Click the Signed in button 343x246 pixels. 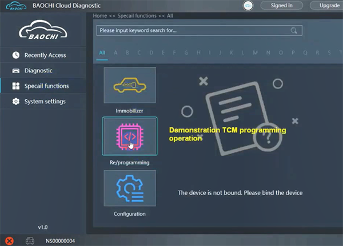(281, 6)
